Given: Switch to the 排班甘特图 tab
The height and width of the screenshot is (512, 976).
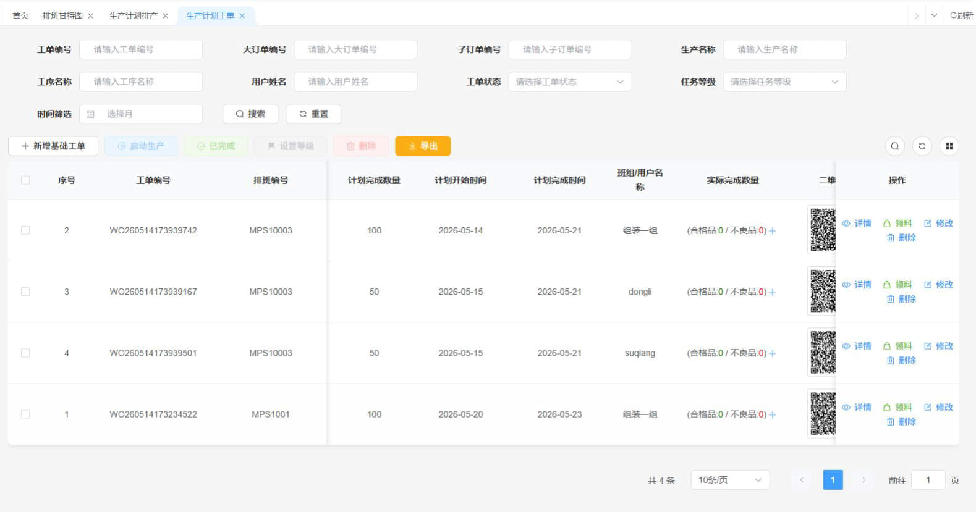Looking at the screenshot, I should [62, 15].
